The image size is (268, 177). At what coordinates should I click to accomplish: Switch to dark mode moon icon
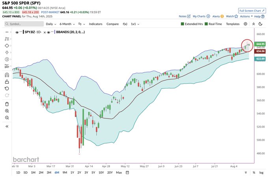coord(260,24)
